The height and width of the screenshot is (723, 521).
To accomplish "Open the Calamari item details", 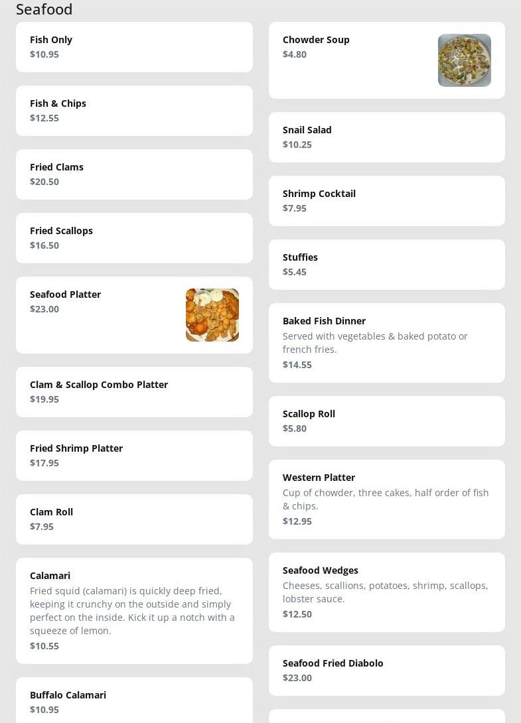I will coord(134,610).
